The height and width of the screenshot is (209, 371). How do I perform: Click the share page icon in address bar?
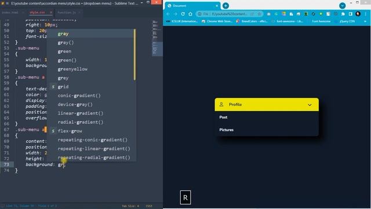tap(252, 14)
